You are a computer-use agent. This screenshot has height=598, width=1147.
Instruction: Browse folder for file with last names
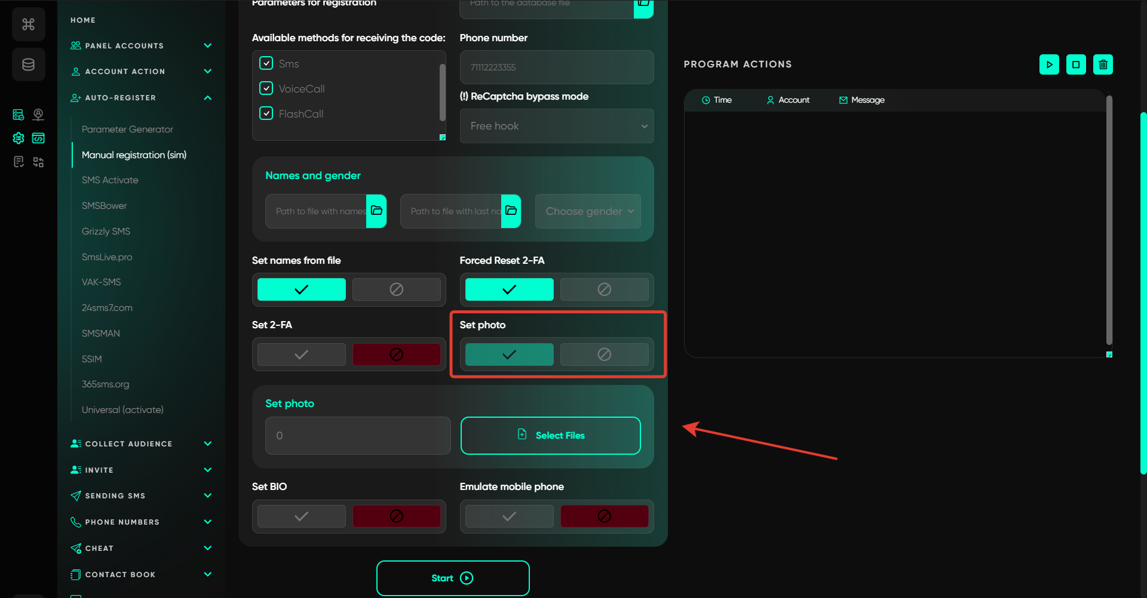(511, 211)
